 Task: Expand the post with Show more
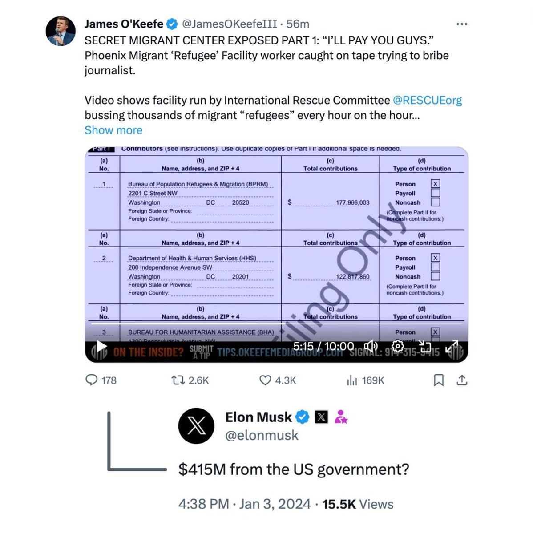(113, 130)
